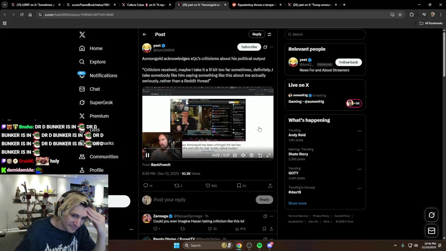Switch to the Culture Crave tab

(146, 5)
